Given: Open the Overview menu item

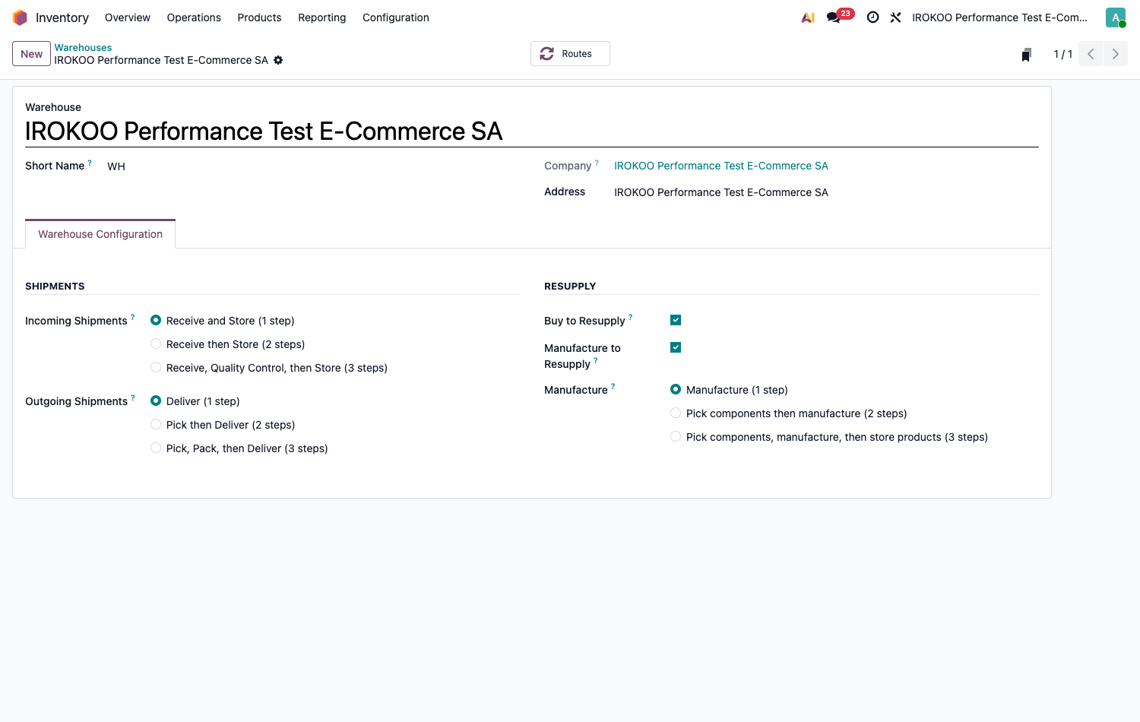Looking at the screenshot, I should point(128,17).
